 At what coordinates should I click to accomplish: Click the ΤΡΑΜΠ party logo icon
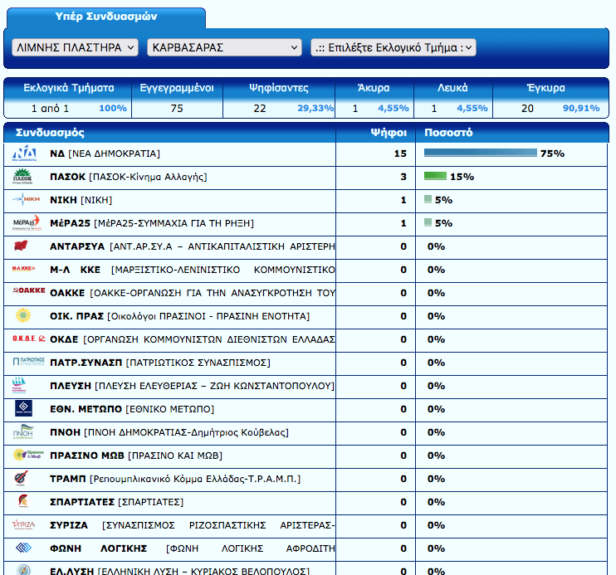[25, 479]
